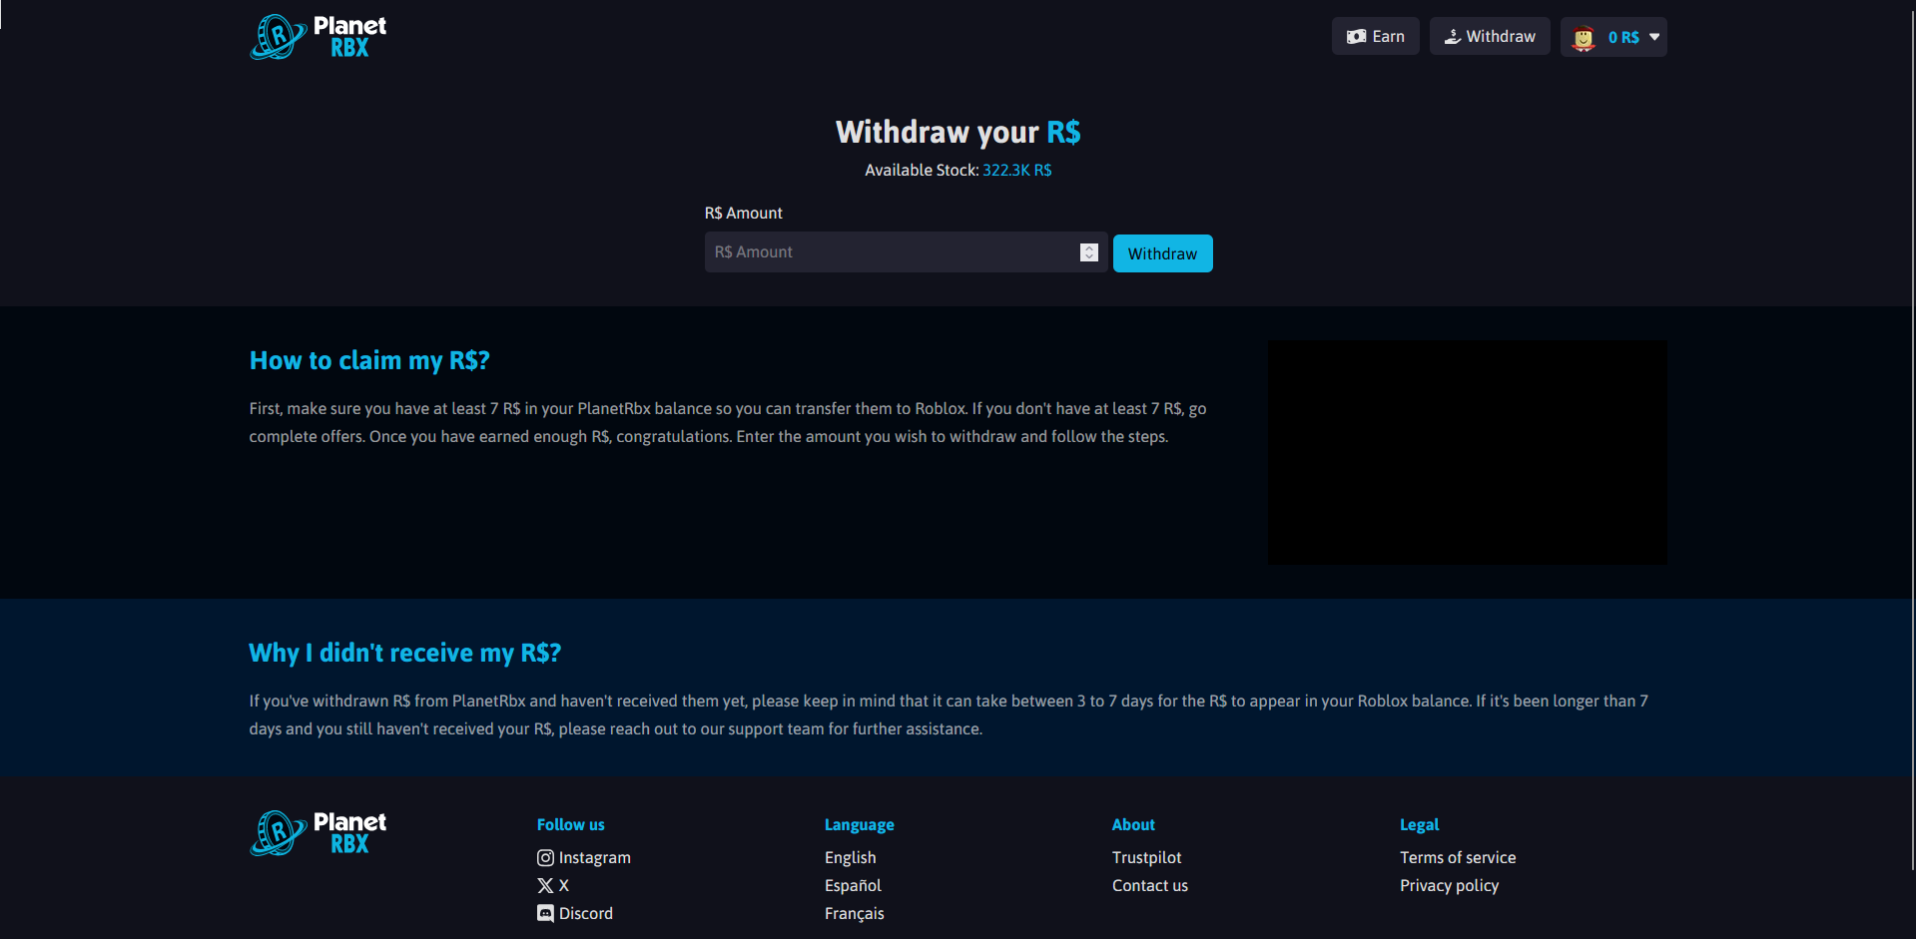
Task: Open the X social link
Action: coord(553,885)
